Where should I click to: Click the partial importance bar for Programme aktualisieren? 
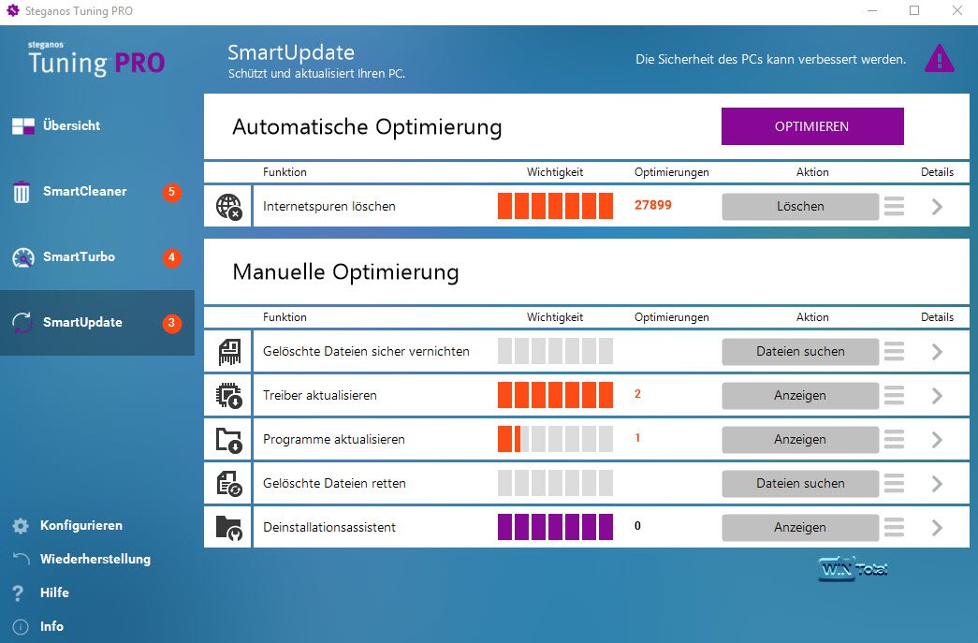coord(555,440)
